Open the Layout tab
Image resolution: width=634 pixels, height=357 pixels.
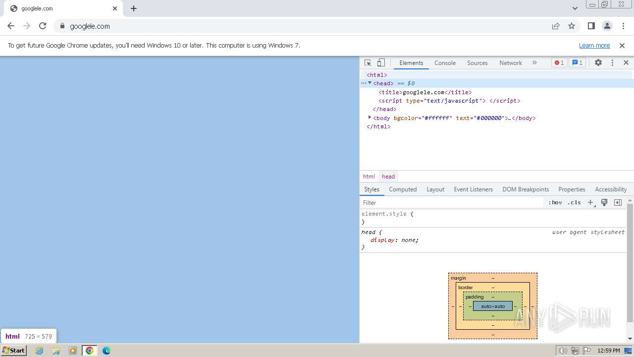pyautogui.click(x=435, y=189)
